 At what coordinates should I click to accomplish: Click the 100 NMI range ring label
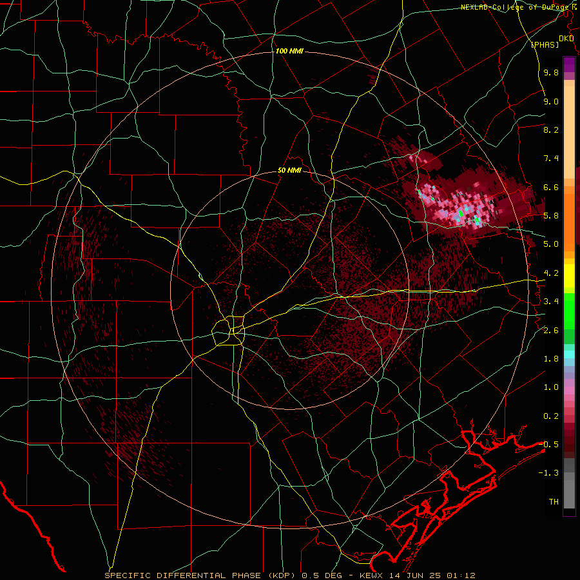coord(289,51)
